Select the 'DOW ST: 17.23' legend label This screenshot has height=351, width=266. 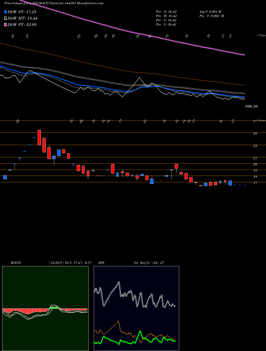coord(22,12)
